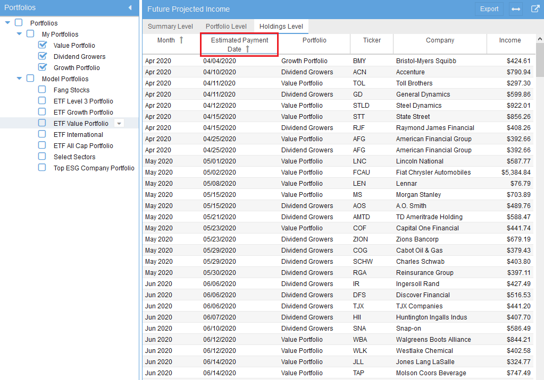Uncheck Dividend Growers

tap(41, 56)
